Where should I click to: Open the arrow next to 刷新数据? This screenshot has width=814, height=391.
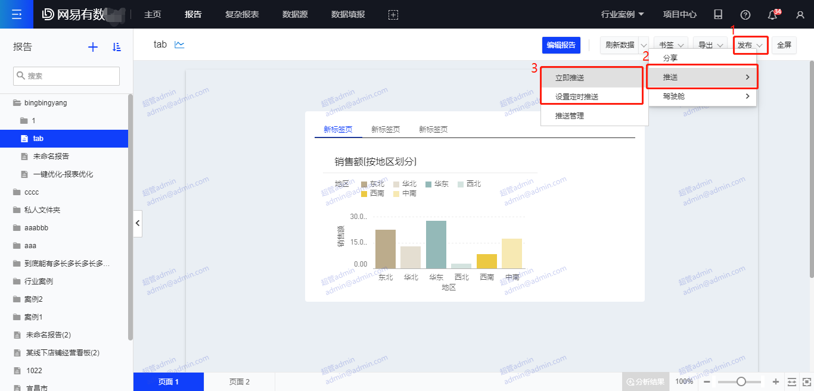pyautogui.click(x=644, y=45)
